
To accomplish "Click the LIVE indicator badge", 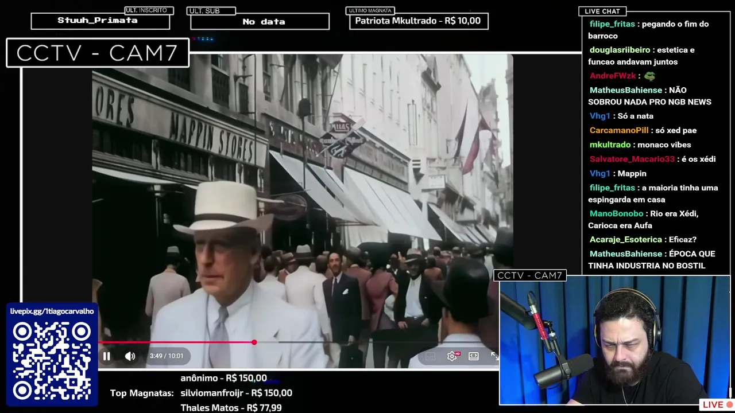I will [717, 405].
